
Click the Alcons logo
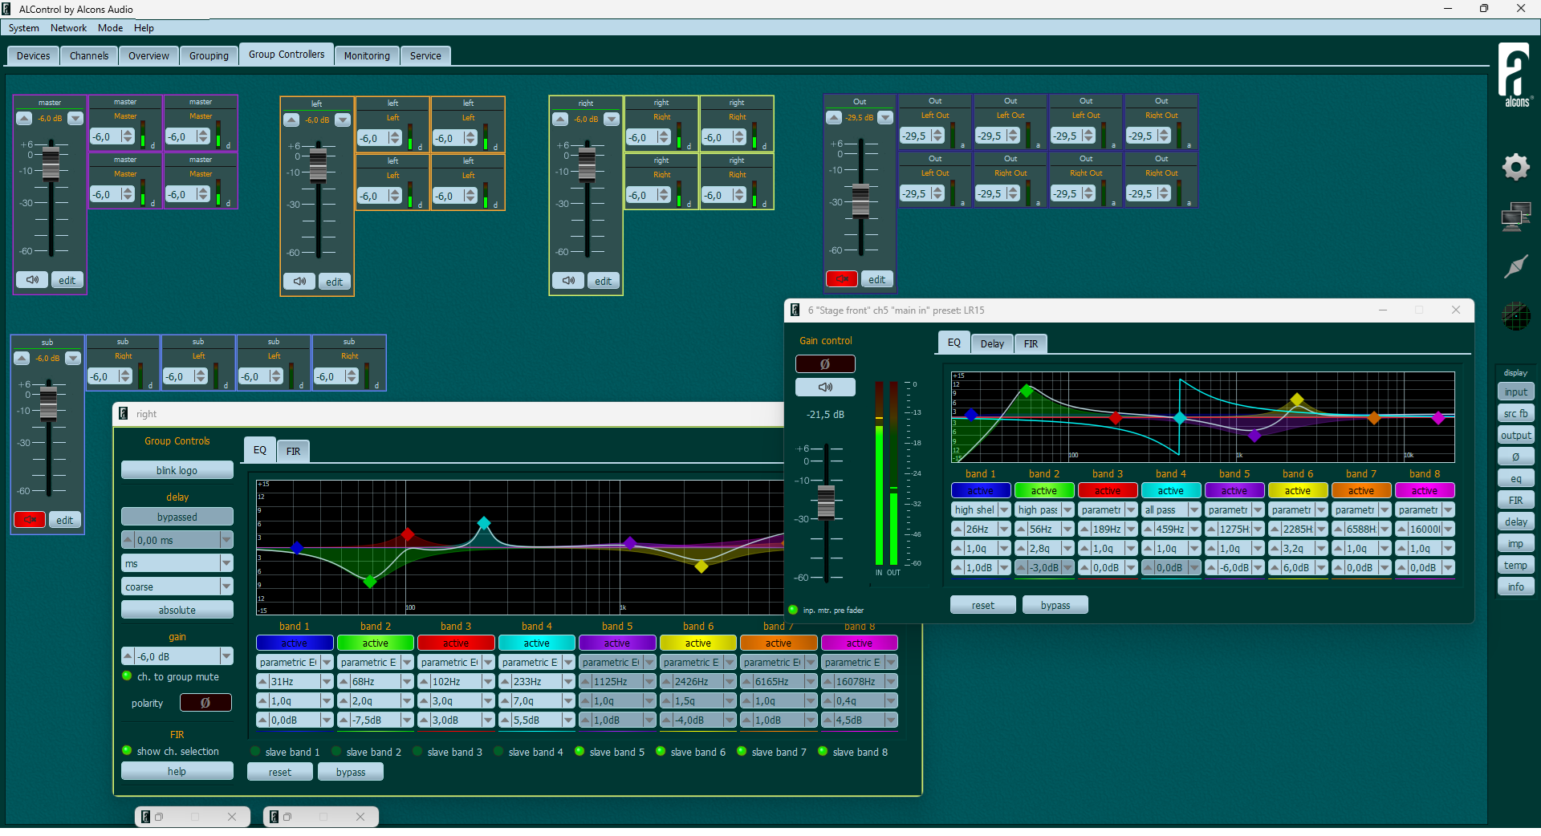[x=1515, y=75]
